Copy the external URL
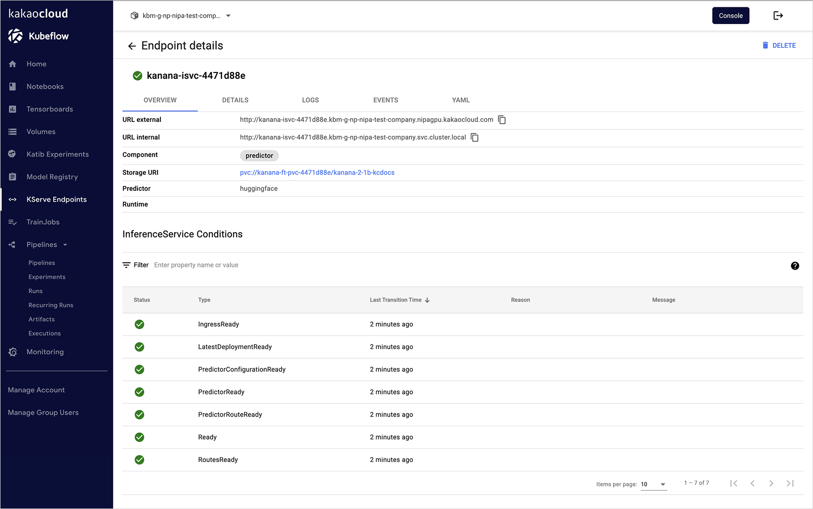This screenshot has height=509, width=813. tap(502, 120)
